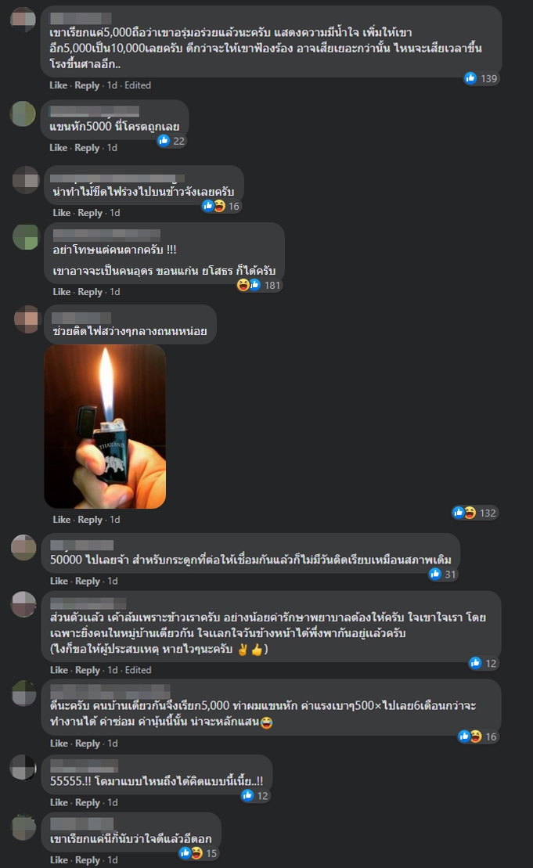Reply to the last comment at bottom
This screenshot has height=868, width=533.
[88, 859]
